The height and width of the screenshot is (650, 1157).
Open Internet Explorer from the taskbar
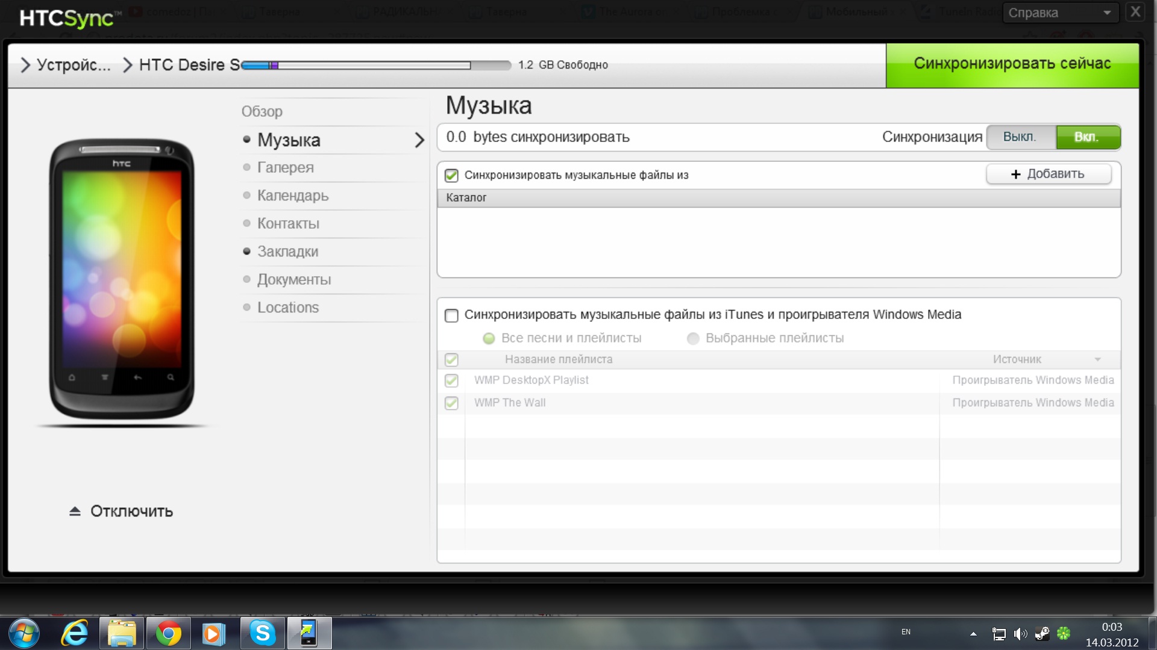pyautogui.click(x=75, y=633)
